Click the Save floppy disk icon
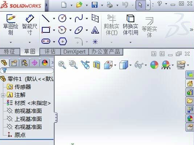The width and height of the screenshot is (194, 145). pos(95,5)
